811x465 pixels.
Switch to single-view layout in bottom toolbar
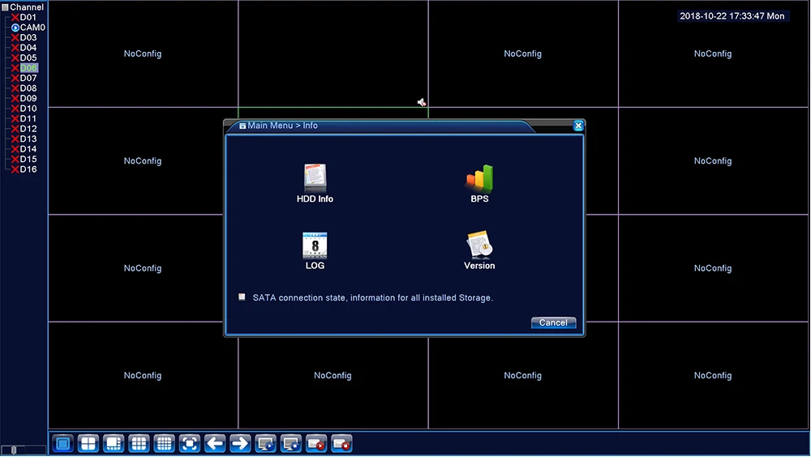63,443
